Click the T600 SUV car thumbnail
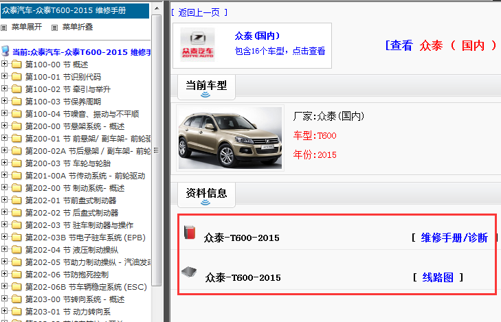501x322 pixels. [x=230, y=138]
